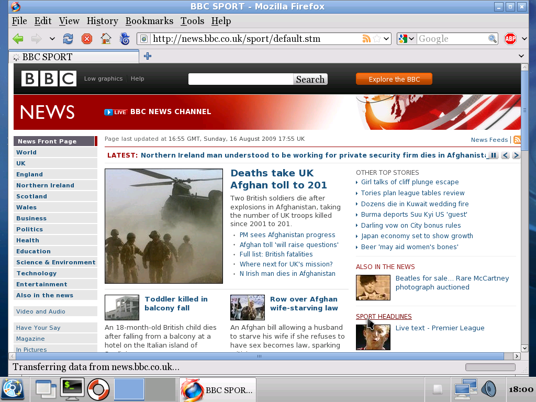The height and width of the screenshot is (402, 536).
Task: Click the Explore the BBC button
Action: pos(394,79)
